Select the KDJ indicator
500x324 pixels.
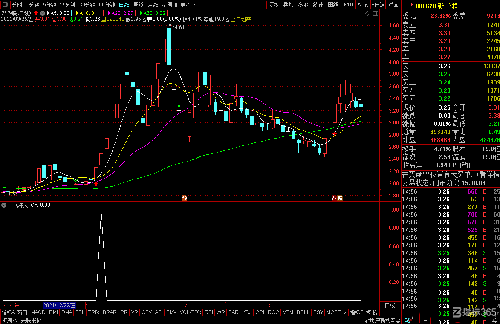click(x=247, y=312)
